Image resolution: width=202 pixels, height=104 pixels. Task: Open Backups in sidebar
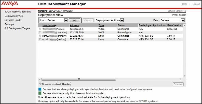click(x=9, y=24)
